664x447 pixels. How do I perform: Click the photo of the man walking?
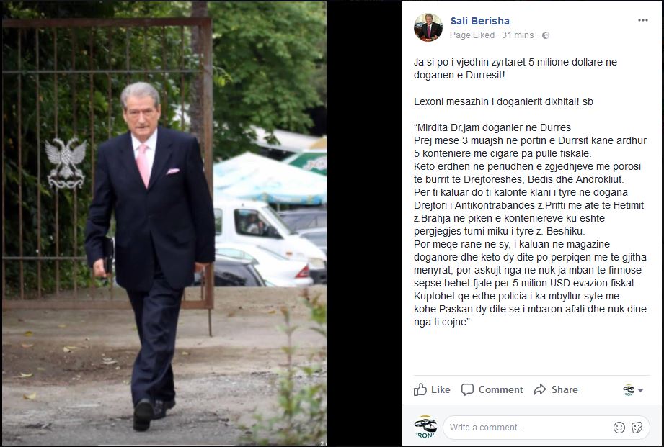click(x=164, y=223)
